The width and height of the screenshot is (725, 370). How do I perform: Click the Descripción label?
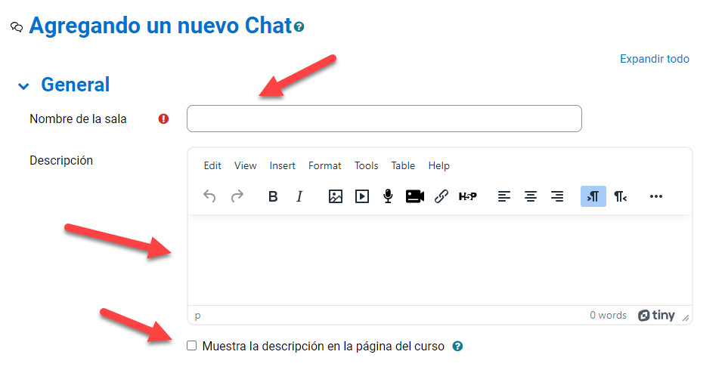pos(61,160)
